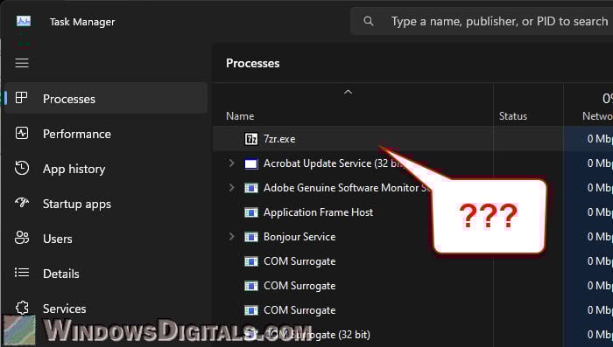This screenshot has height=347, width=613.
Task: Click the Processes page heading
Action: tap(252, 63)
